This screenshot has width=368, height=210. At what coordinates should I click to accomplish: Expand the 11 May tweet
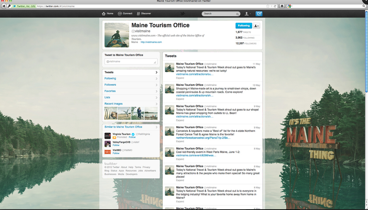(180, 78)
